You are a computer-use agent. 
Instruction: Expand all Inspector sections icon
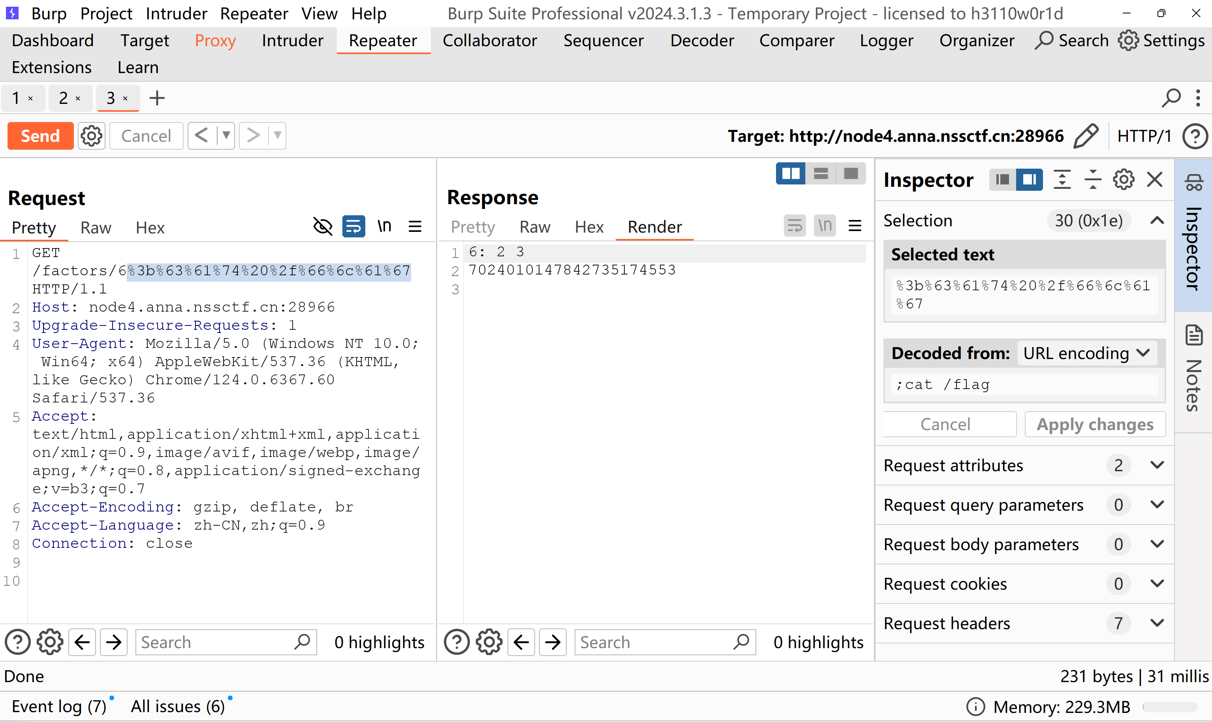click(1062, 180)
